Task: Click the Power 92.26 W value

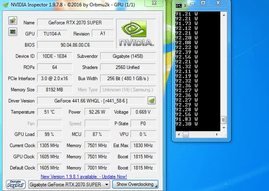Action: coord(97,112)
